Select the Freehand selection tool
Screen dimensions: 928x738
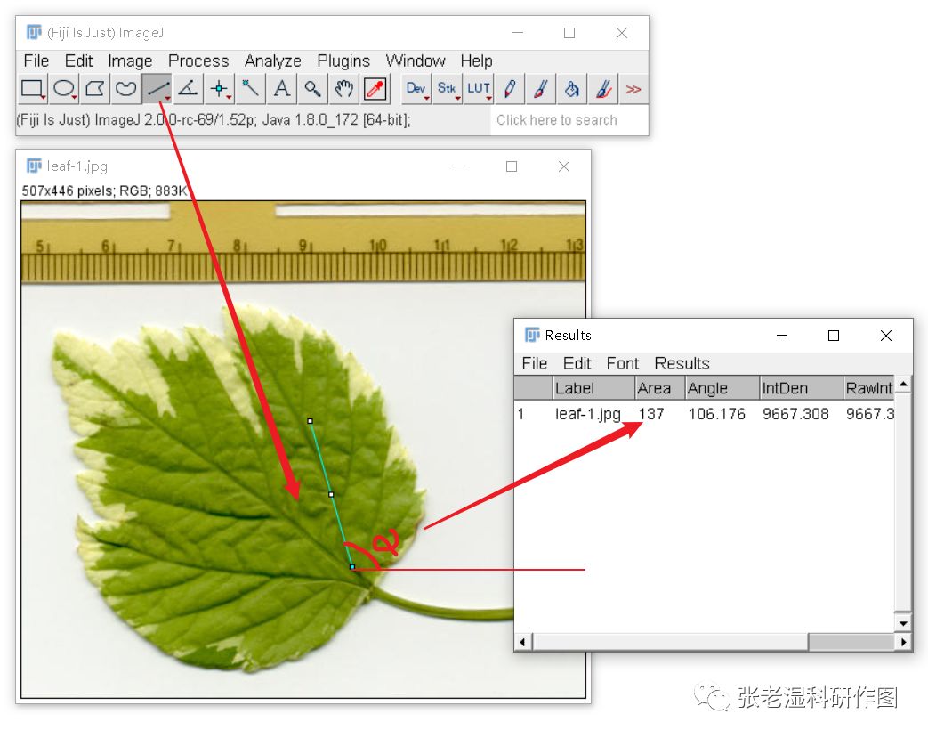125,89
